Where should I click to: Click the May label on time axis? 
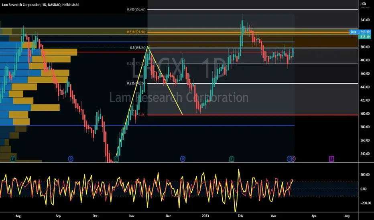tap(347, 216)
